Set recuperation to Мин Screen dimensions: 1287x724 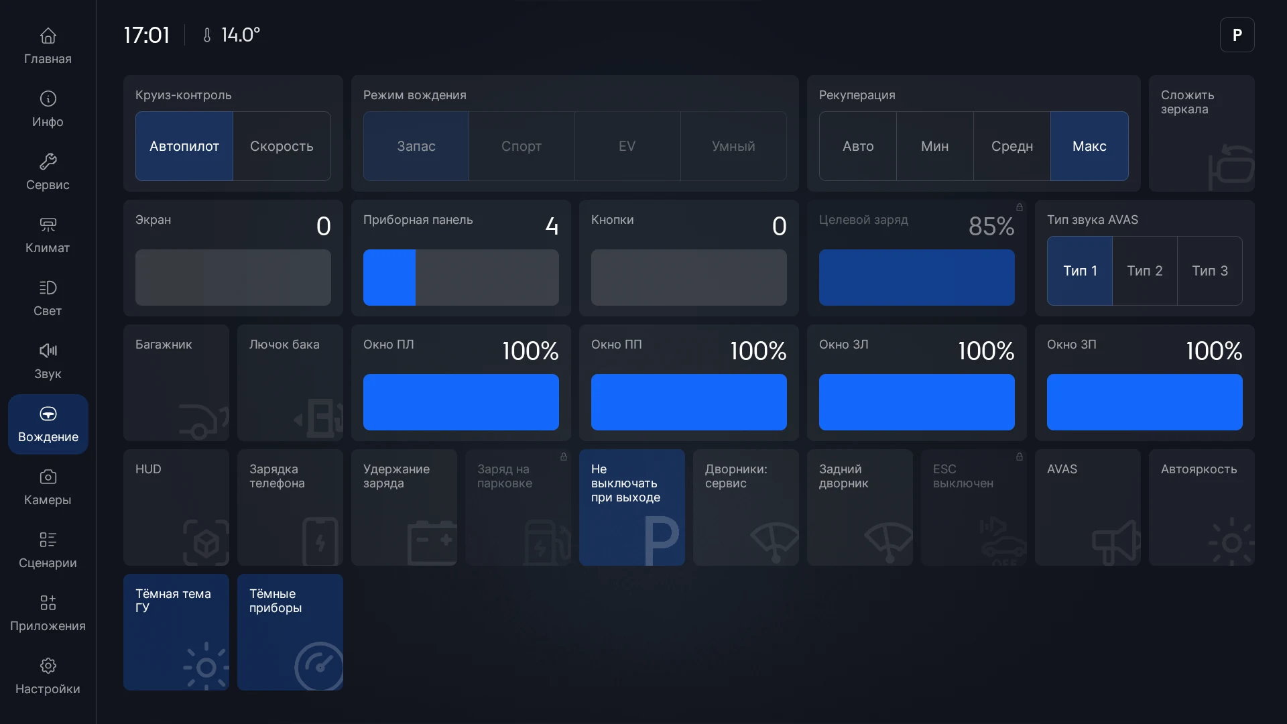935,146
